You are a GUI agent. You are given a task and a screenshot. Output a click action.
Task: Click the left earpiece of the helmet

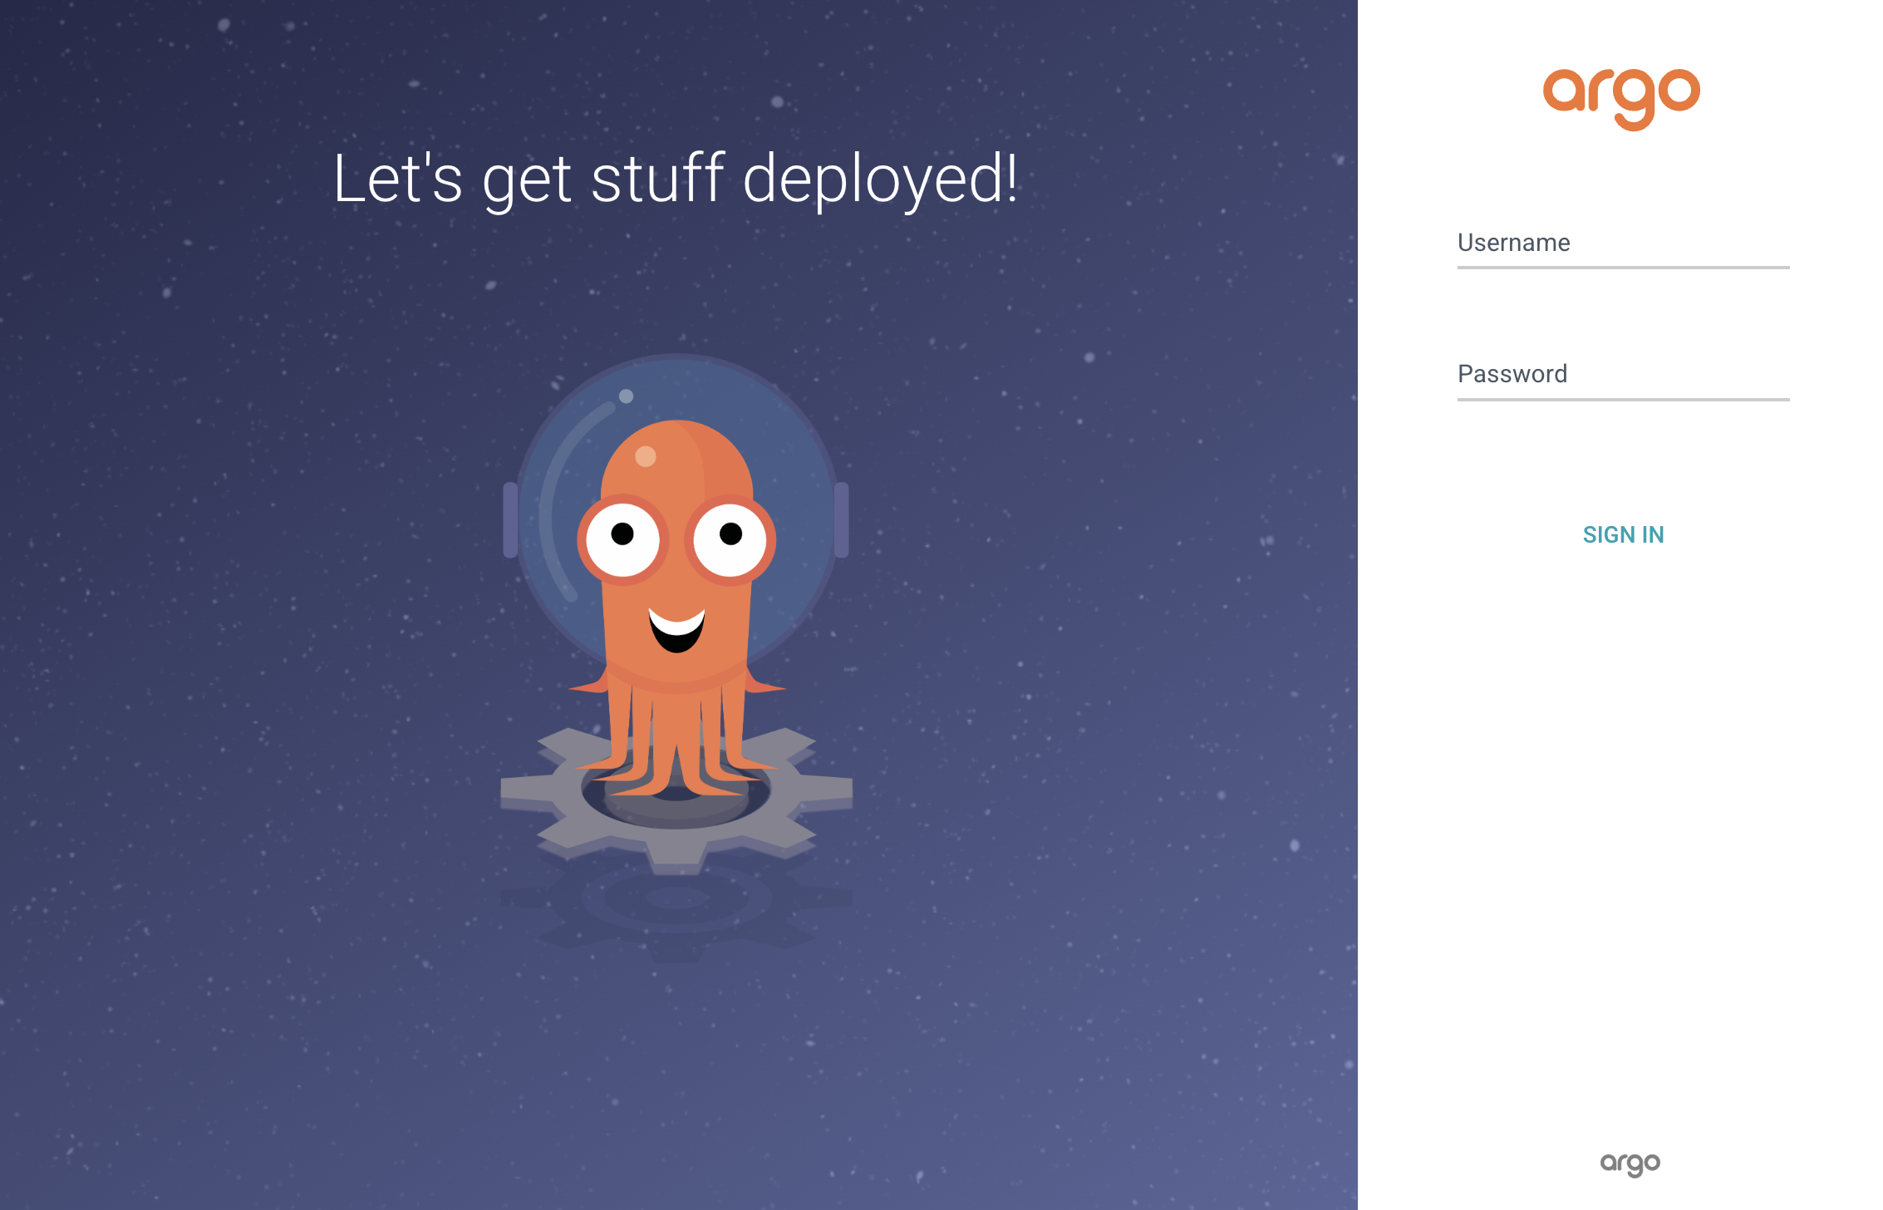pyautogui.click(x=510, y=519)
